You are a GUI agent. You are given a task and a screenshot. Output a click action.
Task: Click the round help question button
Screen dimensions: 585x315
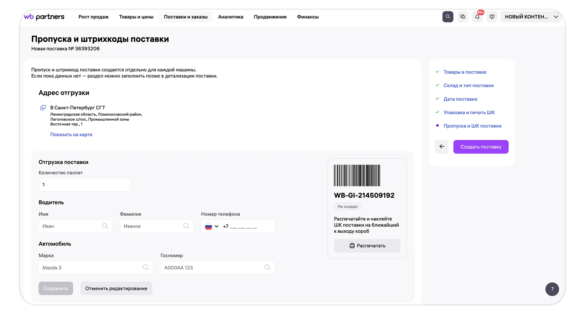pos(552,289)
